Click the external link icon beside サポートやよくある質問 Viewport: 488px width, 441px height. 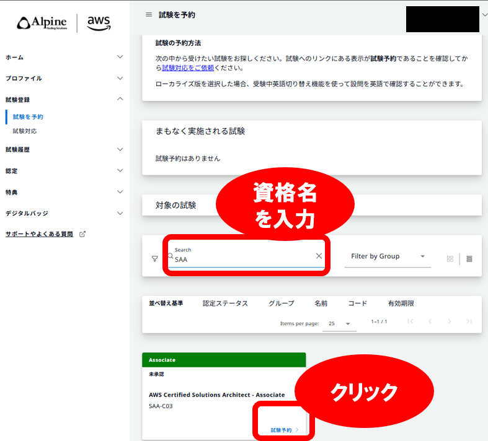pos(82,234)
